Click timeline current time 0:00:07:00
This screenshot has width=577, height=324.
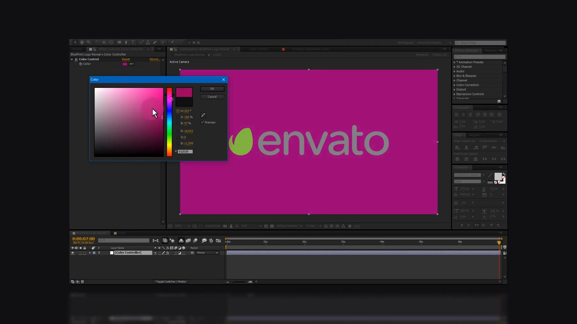click(x=84, y=239)
